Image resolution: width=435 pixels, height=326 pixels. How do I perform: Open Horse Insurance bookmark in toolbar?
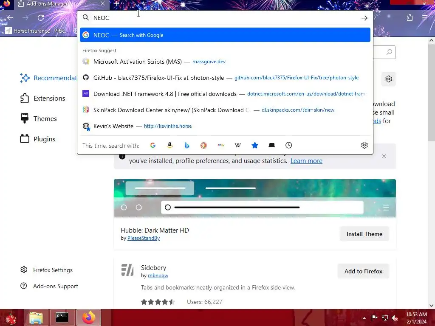coord(37,31)
